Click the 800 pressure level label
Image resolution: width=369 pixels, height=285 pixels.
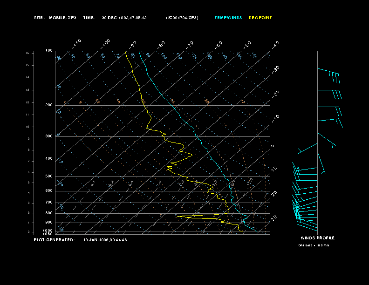point(49,213)
